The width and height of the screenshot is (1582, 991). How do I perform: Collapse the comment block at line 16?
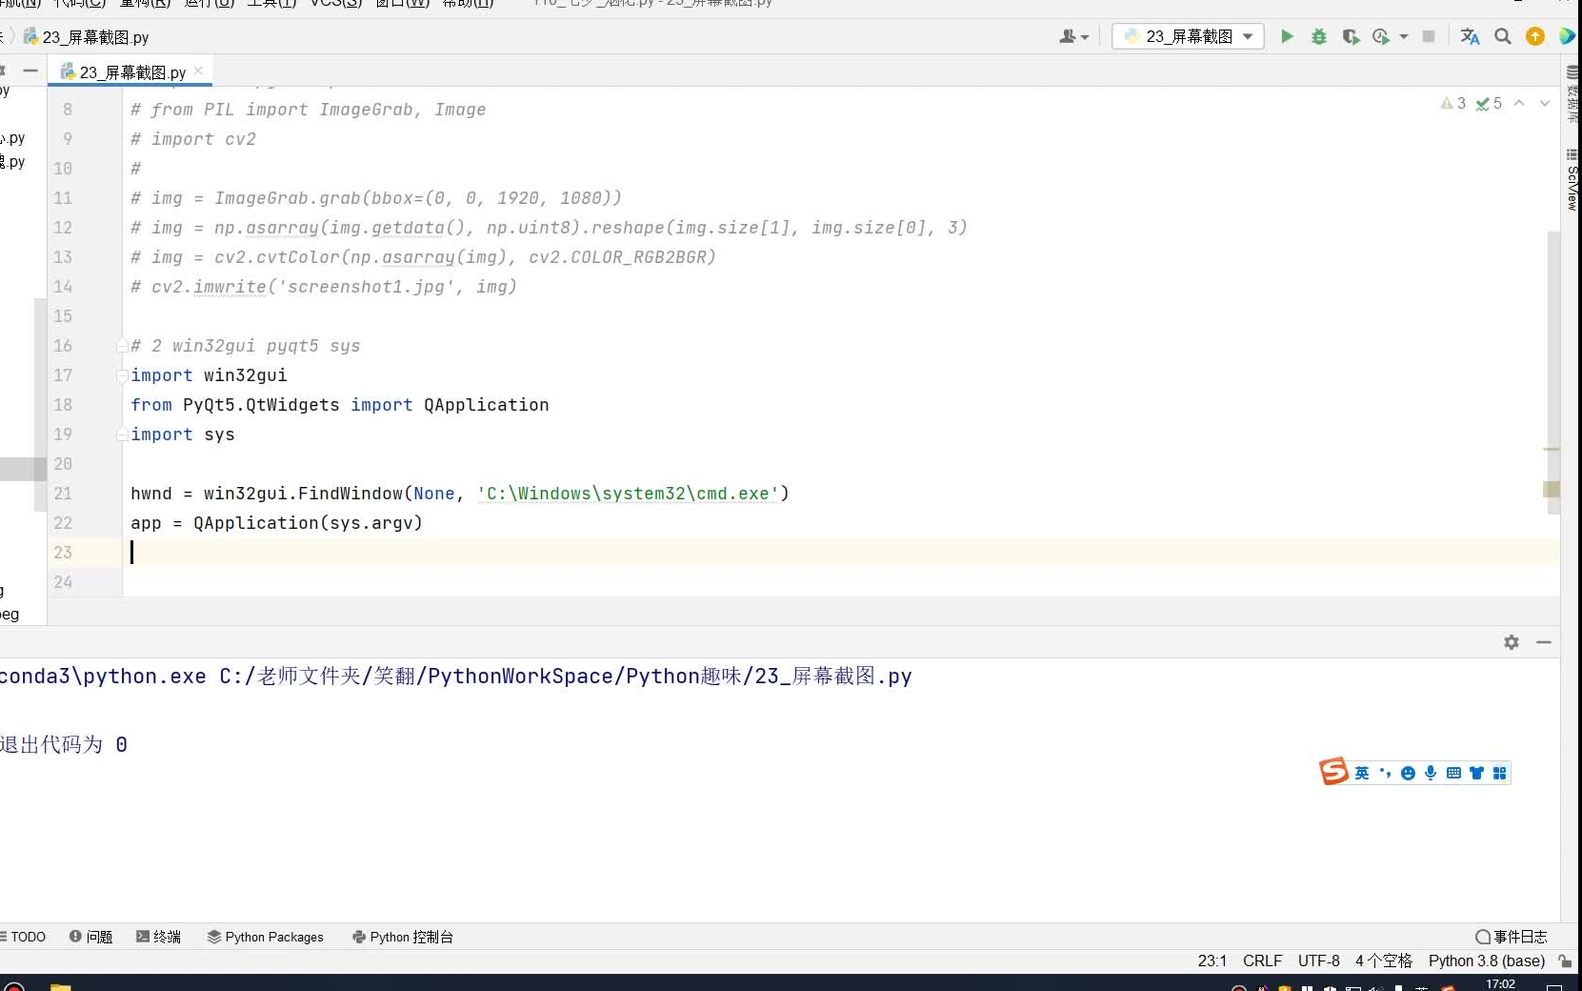coord(122,346)
